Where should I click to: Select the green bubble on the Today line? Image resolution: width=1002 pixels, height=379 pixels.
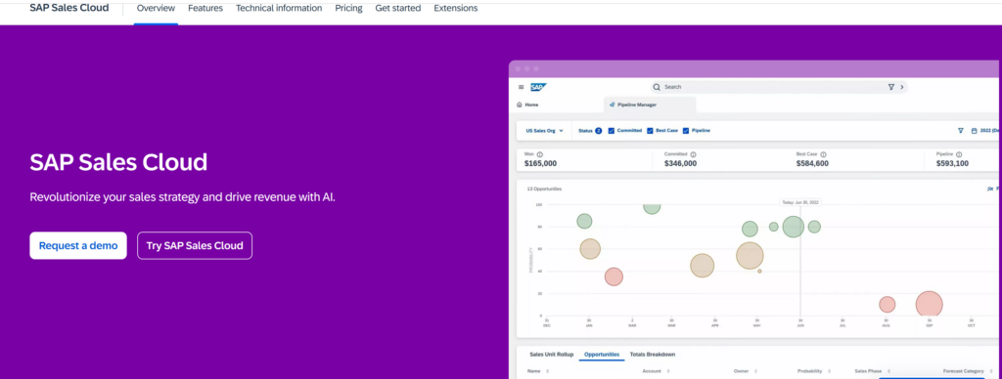point(793,227)
